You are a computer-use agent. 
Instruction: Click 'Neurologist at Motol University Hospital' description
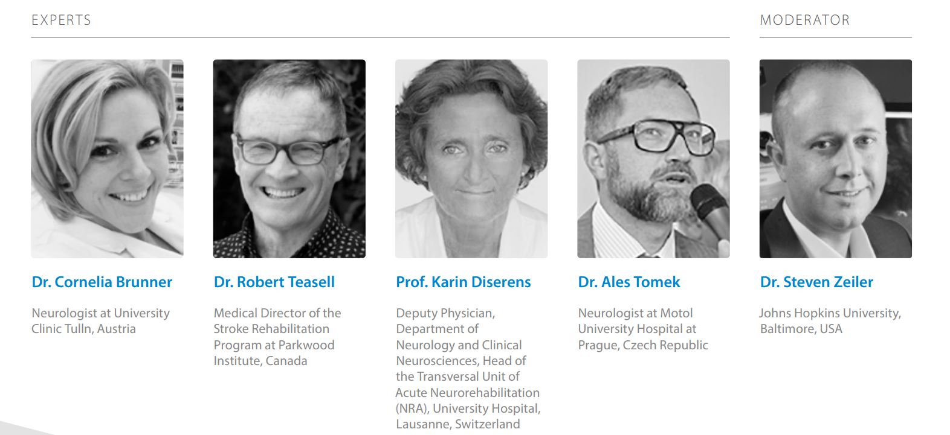[x=643, y=329]
